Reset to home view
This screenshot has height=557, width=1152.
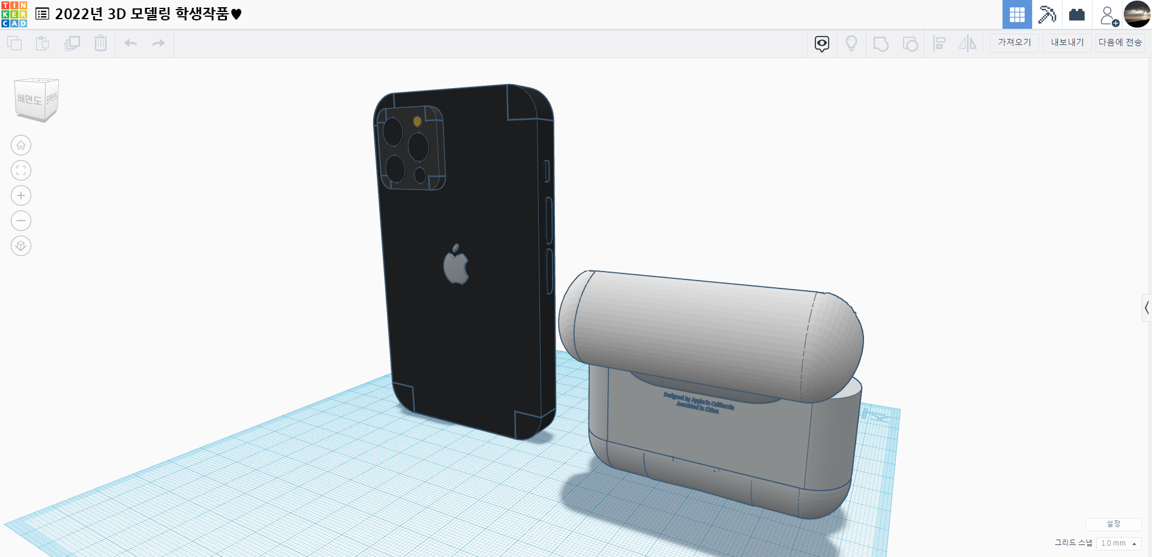click(x=21, y=145)
